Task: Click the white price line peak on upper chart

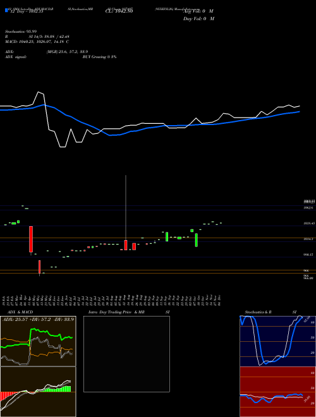Action: click(39, 92)
